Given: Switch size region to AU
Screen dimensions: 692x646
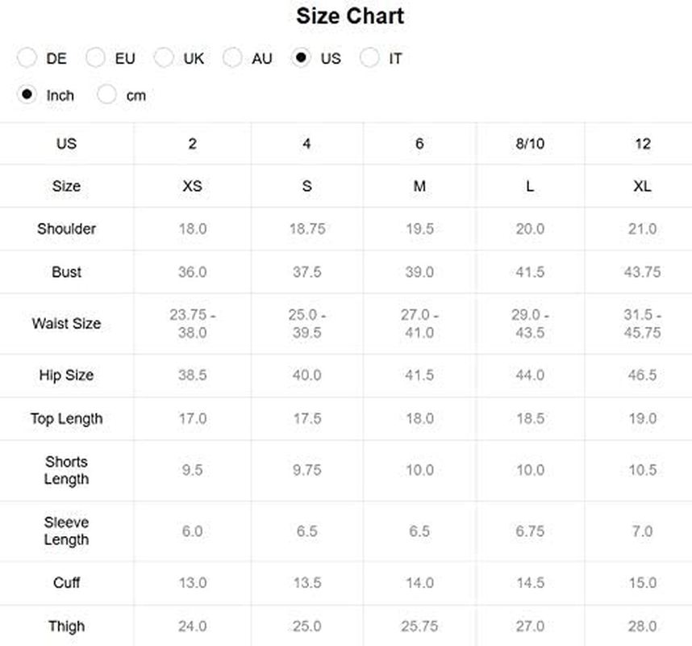Looking at the screenshot, I should tap(232, 58).
